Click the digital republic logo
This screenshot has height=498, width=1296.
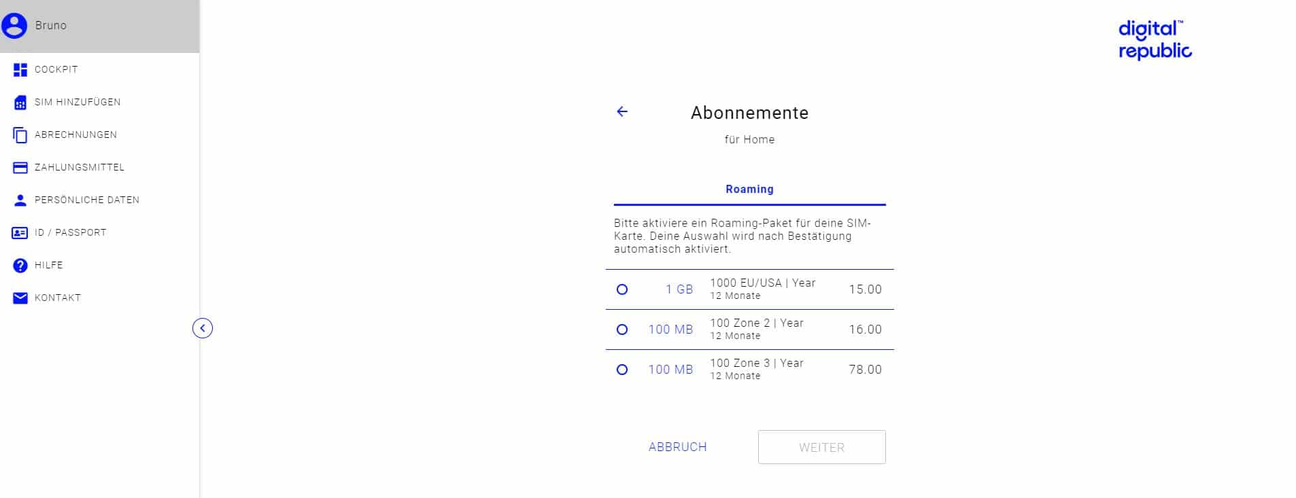pyautogui.click(x=1154, y=39)
